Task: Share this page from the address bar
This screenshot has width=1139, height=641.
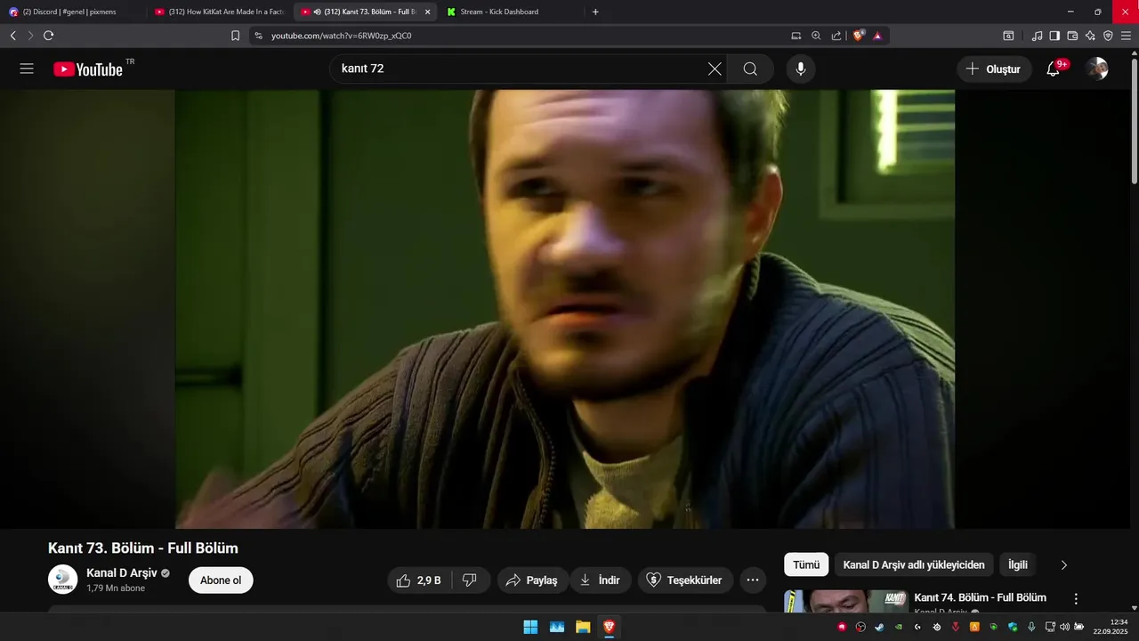Action: pyautogui.click(x=836, y=36)
